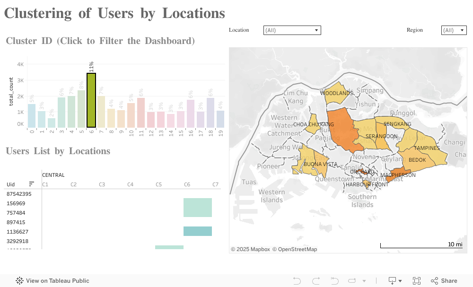Click the Undo icon in bottom toolbar
The height and width of the screenshot is (287, 473).
click(297, 281)
